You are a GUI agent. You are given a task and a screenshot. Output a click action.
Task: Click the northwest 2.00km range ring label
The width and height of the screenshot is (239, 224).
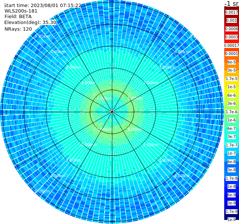(89, 83)
